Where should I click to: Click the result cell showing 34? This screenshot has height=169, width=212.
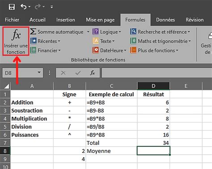[153, 143]
